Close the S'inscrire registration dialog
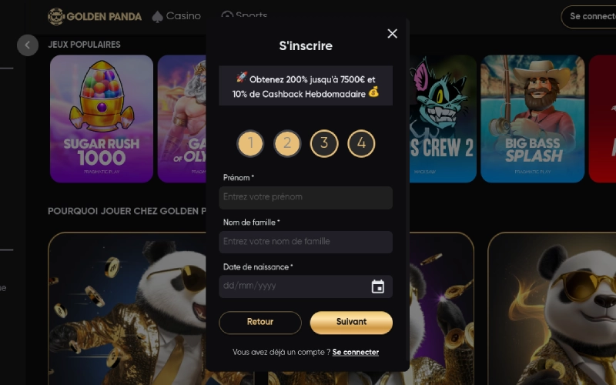The height and width of the screenshot is (385, 616). pos(392,34)
